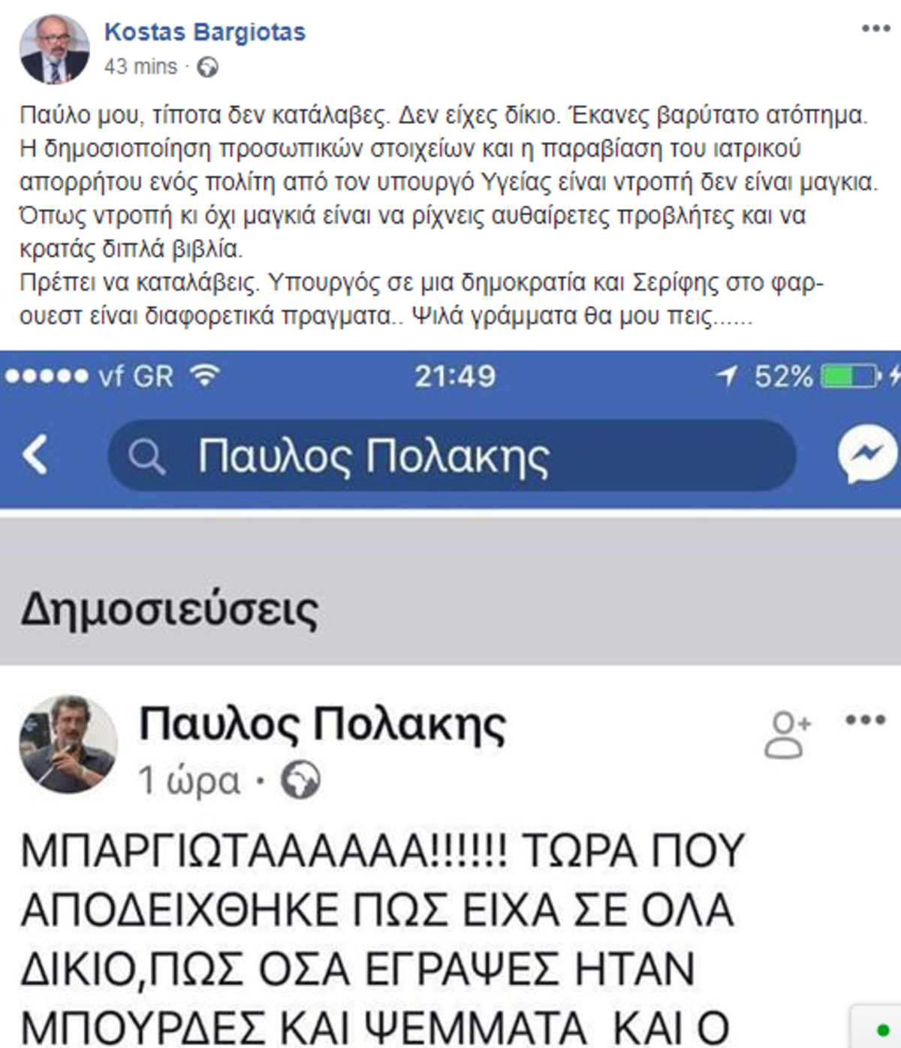Click the public globe icon beside 43 mins
The image size is (901, 1048).
click(x=207, y=68)
